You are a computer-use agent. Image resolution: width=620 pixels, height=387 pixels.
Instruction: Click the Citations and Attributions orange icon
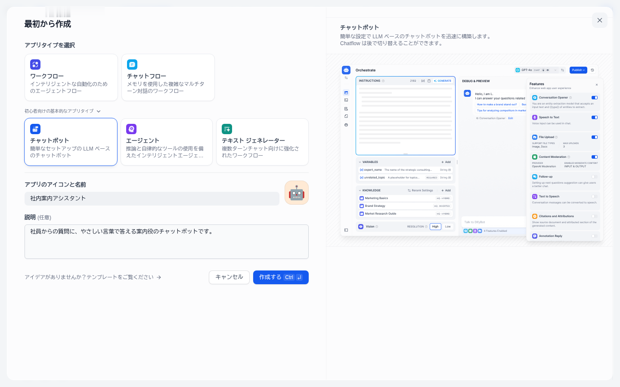point(535,216)
